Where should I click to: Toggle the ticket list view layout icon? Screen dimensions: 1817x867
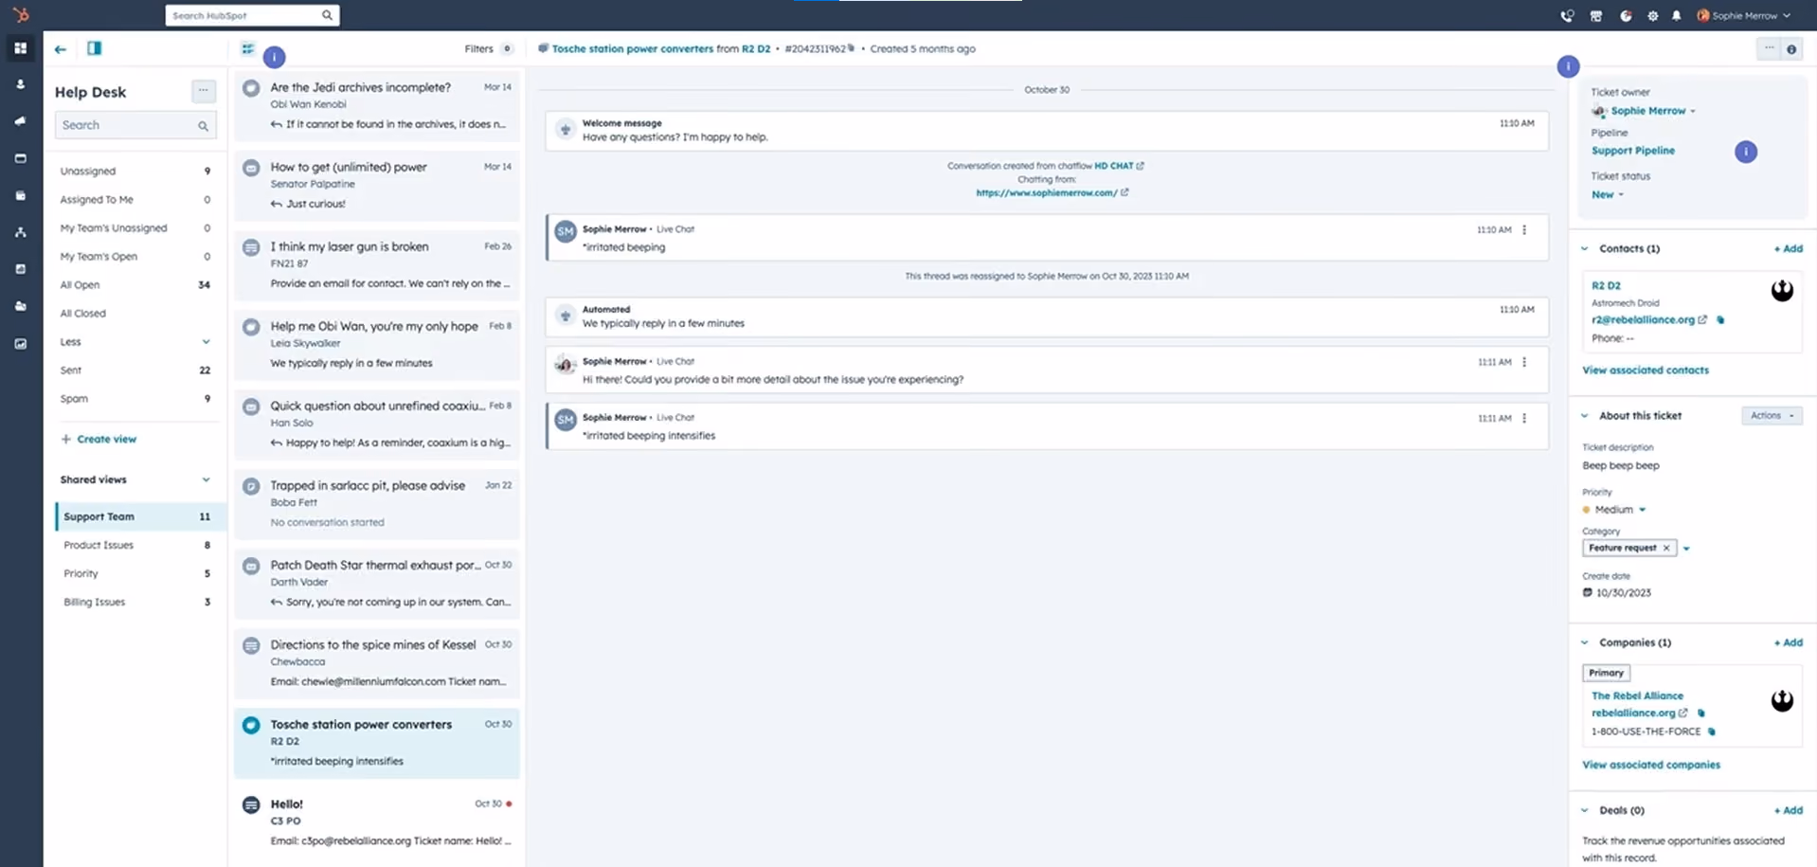tap(247, 49)
